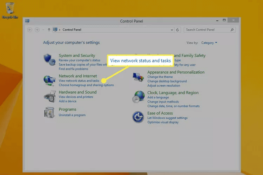Click the Appearance and Personalization monitor icon
263x175 pixels.
[138, 77]
